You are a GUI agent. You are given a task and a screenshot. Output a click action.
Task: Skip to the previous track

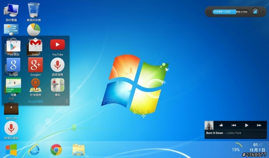coord(234,125)
